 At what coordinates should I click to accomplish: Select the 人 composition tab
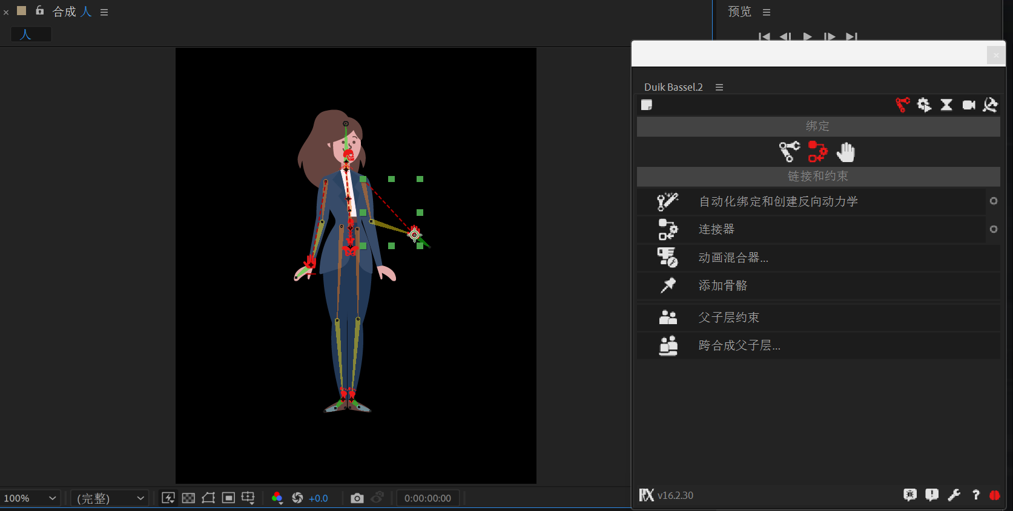[25, 34]
